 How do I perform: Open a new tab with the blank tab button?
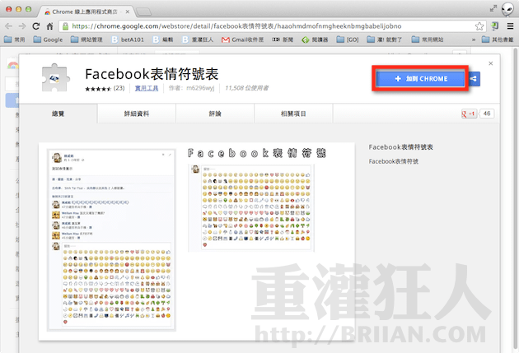coord(143,12)
